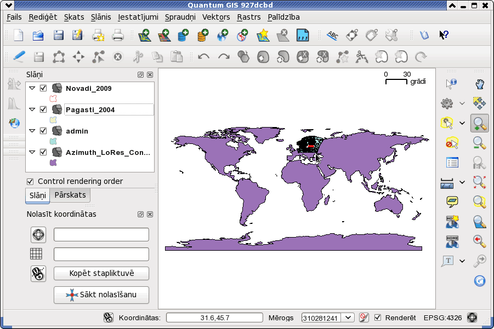Open the print composer printer icon
Screen dimensions: 494x329
pos(98,35)
